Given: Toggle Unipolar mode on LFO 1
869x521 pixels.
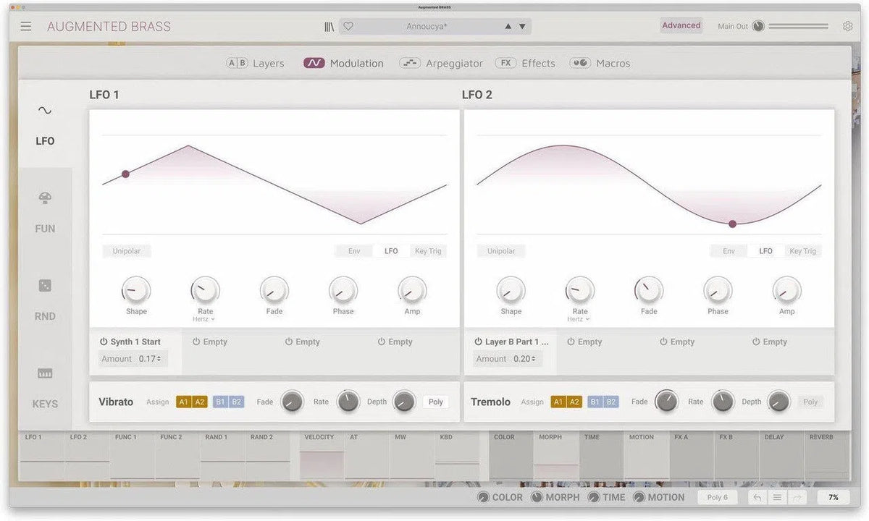Looking at the screenshot, I should point(126,250).
